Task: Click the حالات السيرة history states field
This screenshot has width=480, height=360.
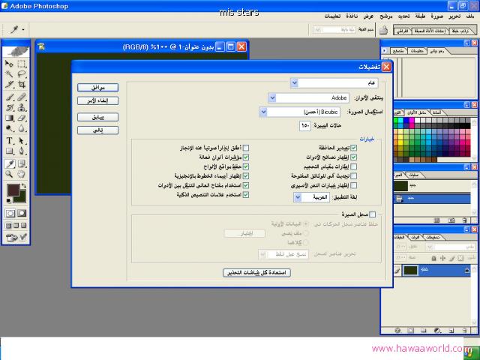Action: point(304,125)
